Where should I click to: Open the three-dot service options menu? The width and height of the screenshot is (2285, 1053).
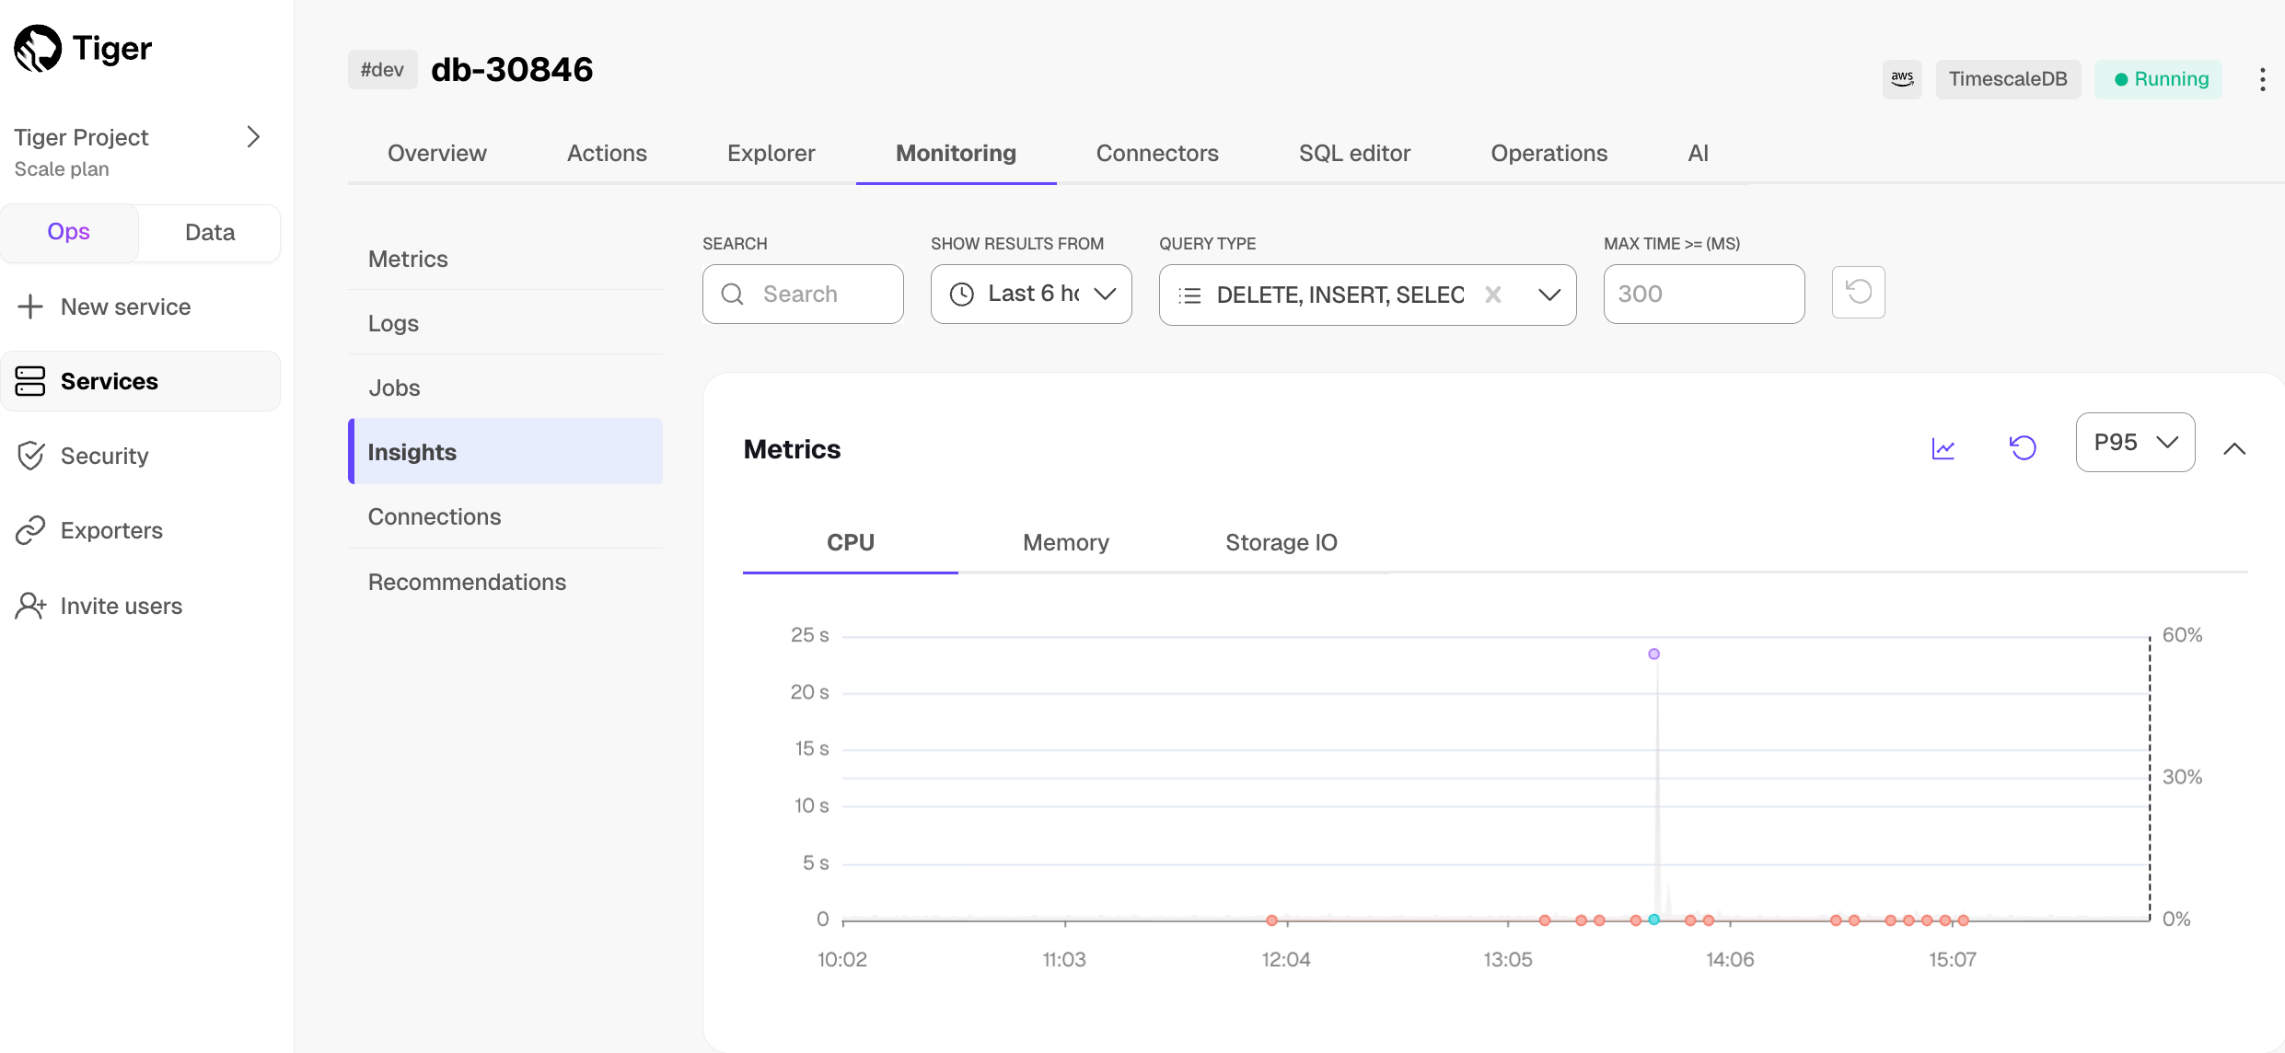[x=2262, y=79]
